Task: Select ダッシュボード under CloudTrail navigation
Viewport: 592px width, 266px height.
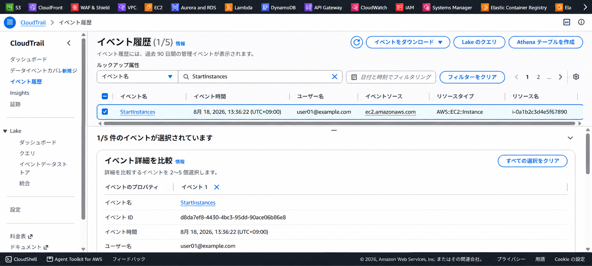Action: tap(28, 59)
